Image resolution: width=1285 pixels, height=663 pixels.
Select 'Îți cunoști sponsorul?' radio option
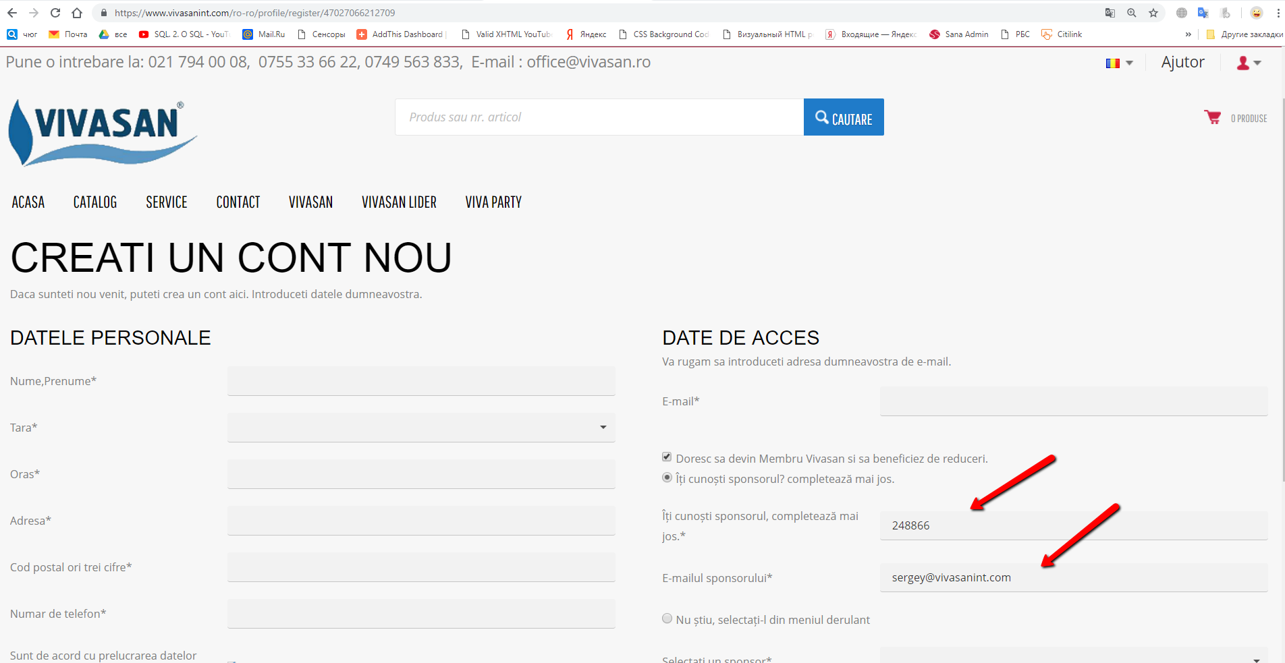tap(667, 477)
